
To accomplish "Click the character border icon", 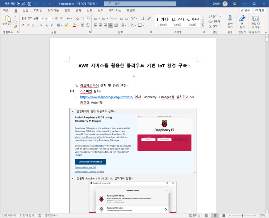I will coord(88,18).
